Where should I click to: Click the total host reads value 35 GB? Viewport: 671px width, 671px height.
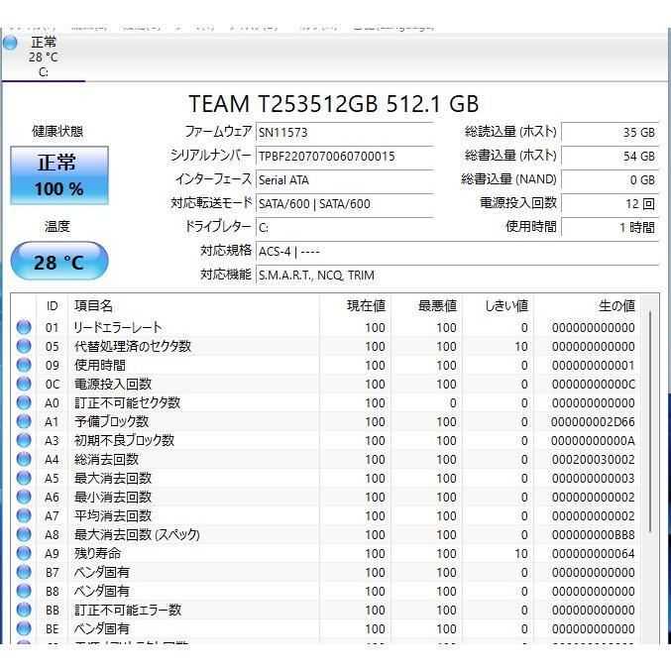pyautogui.click(x=610, y=132)
